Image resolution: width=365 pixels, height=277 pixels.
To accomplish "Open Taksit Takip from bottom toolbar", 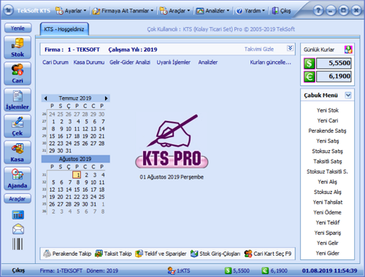I will pos(113,254).
